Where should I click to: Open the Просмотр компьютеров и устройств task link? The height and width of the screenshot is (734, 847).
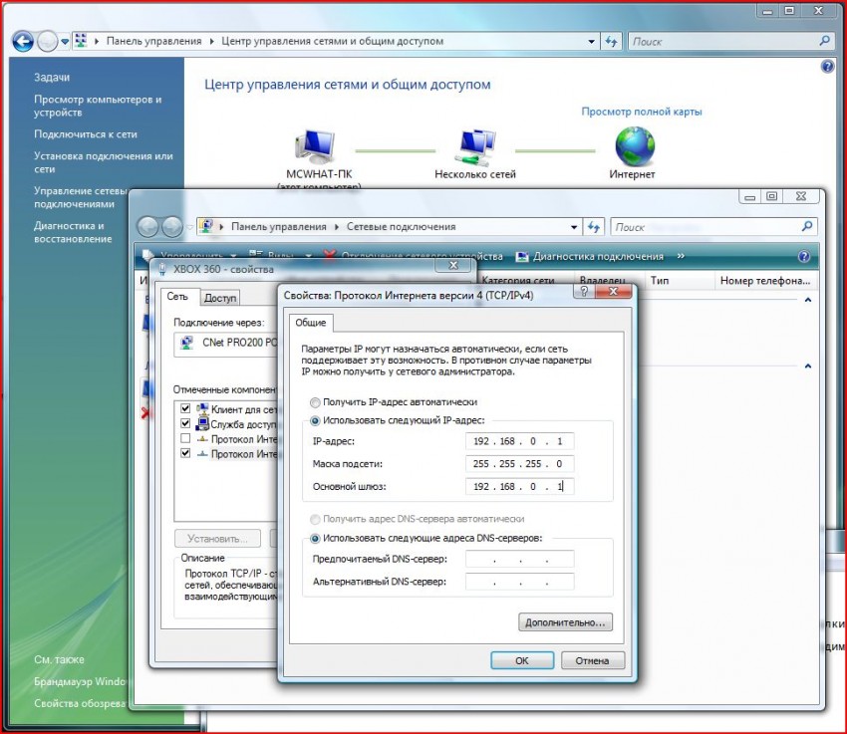click(98, 106)
